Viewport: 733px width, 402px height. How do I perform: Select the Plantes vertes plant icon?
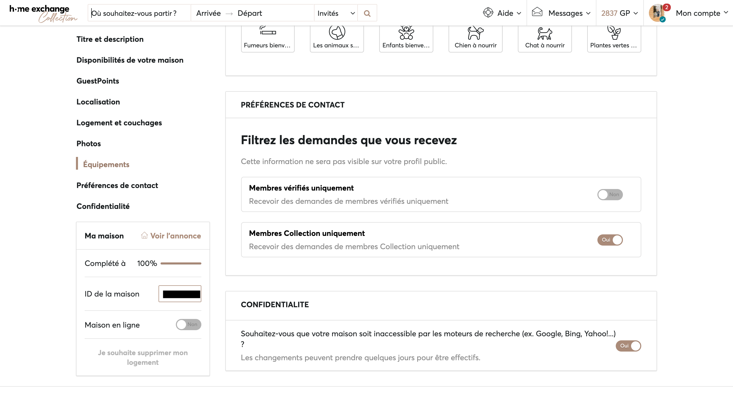614,32
